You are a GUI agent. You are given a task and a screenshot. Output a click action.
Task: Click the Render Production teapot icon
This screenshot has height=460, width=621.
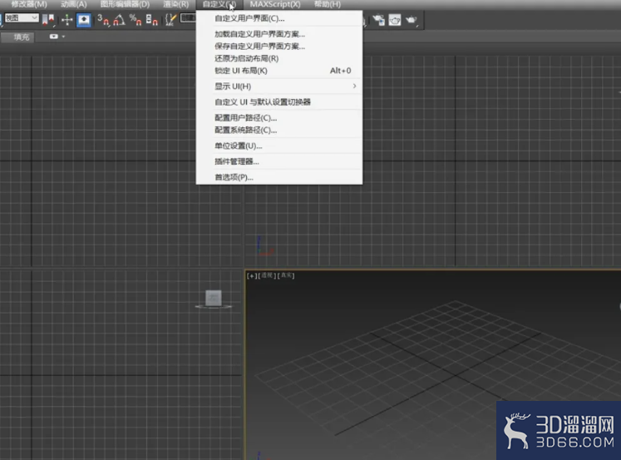[x=412, y=20]
